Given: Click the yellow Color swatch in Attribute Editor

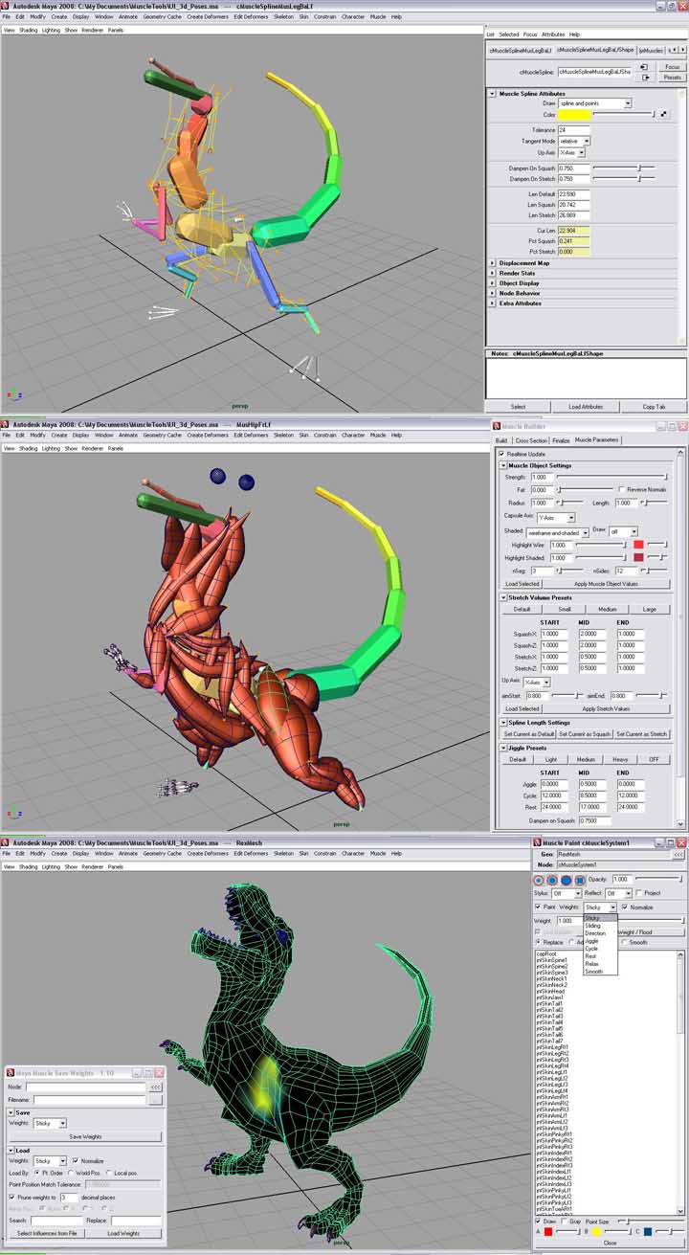Looking at the screenshot, I should tap(574, 115).
